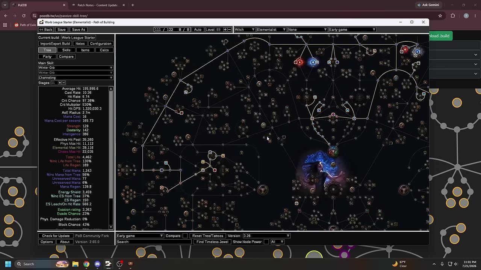Open the Channelling skill mode dropdown

tap(76, 78)
